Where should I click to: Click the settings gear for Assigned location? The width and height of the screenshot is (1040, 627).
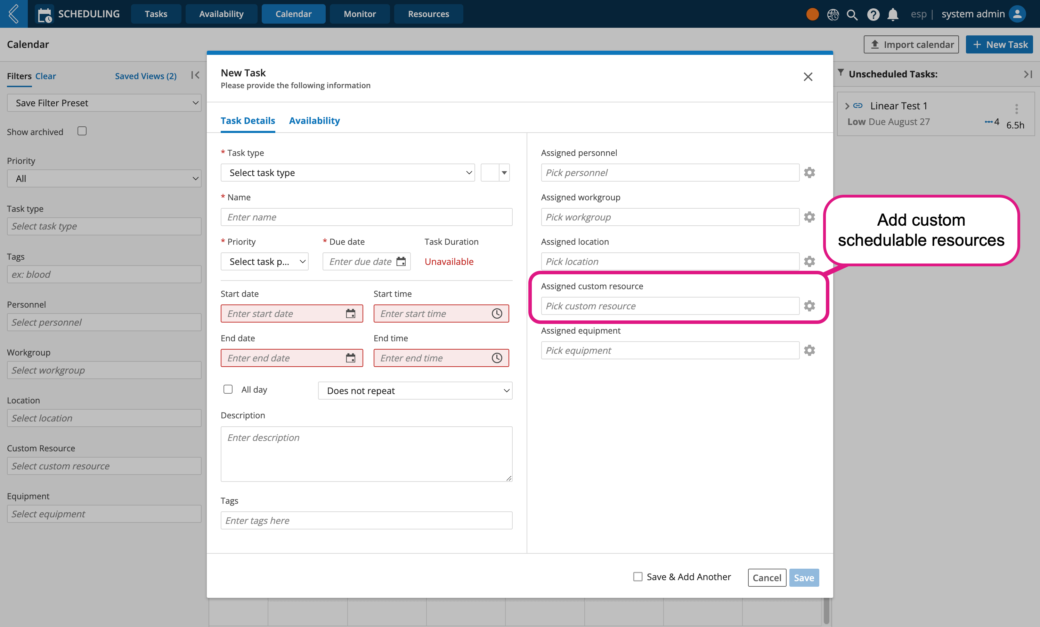(810, 261)
